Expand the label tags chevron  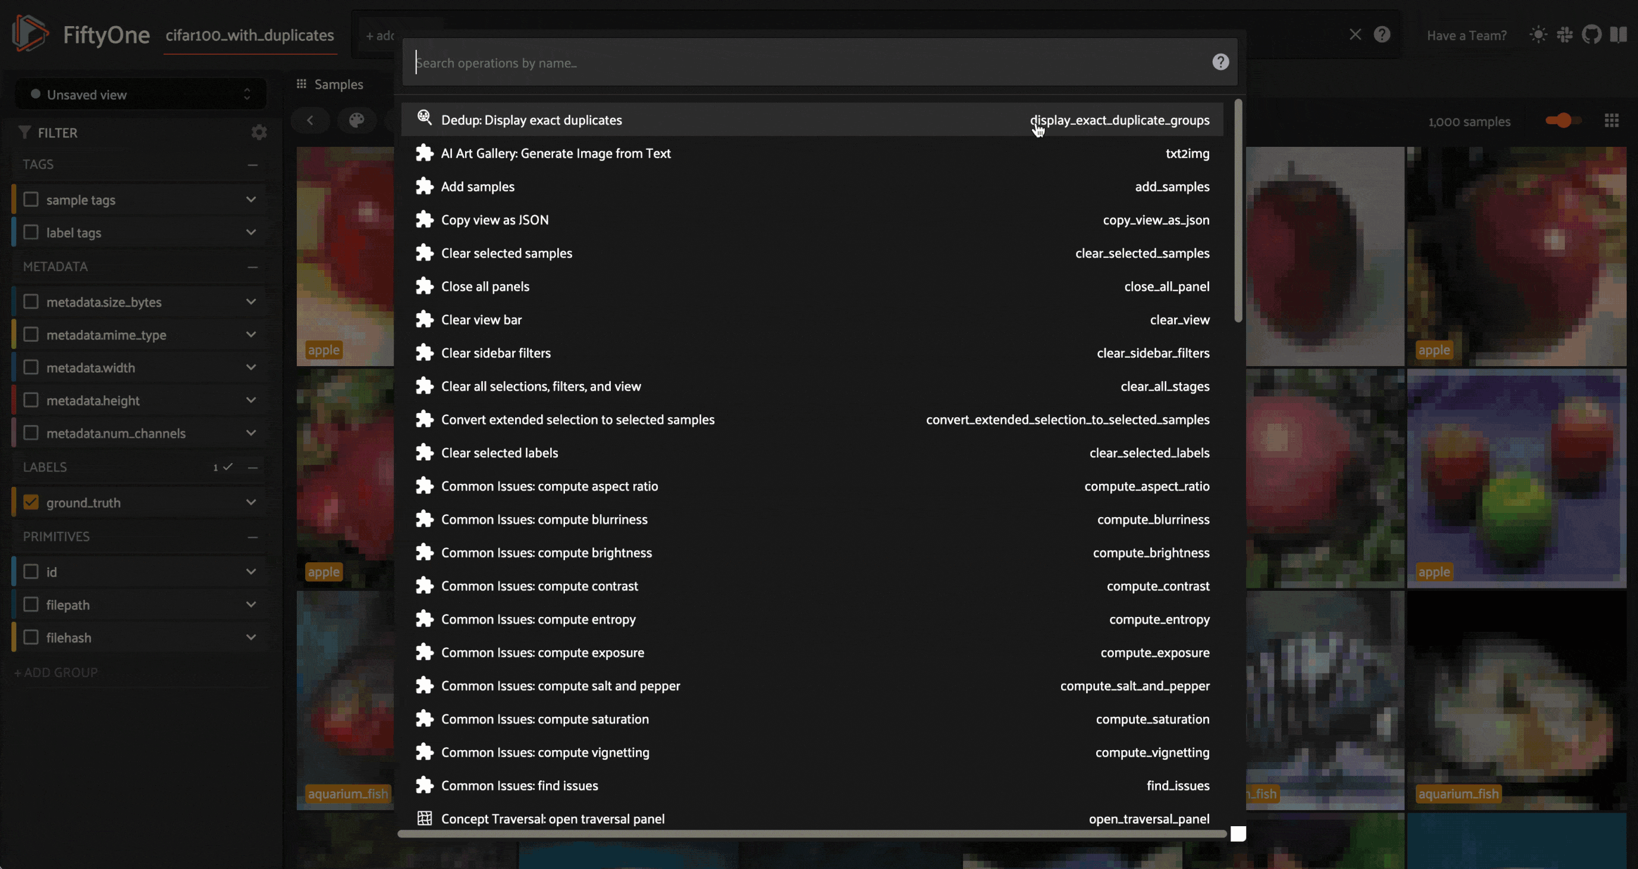click(251, 232)
